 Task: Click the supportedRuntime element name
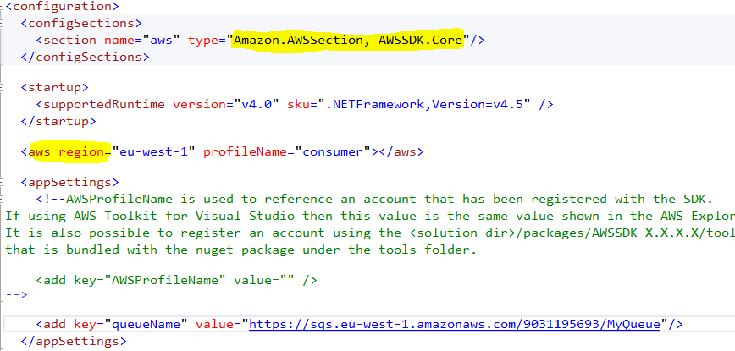tap(104, 104)
